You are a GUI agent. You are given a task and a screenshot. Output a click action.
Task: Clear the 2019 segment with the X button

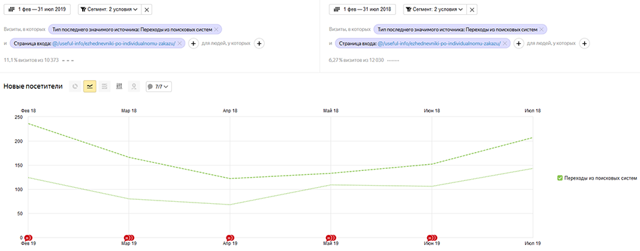pyautogui.click(x=147, y=9)
